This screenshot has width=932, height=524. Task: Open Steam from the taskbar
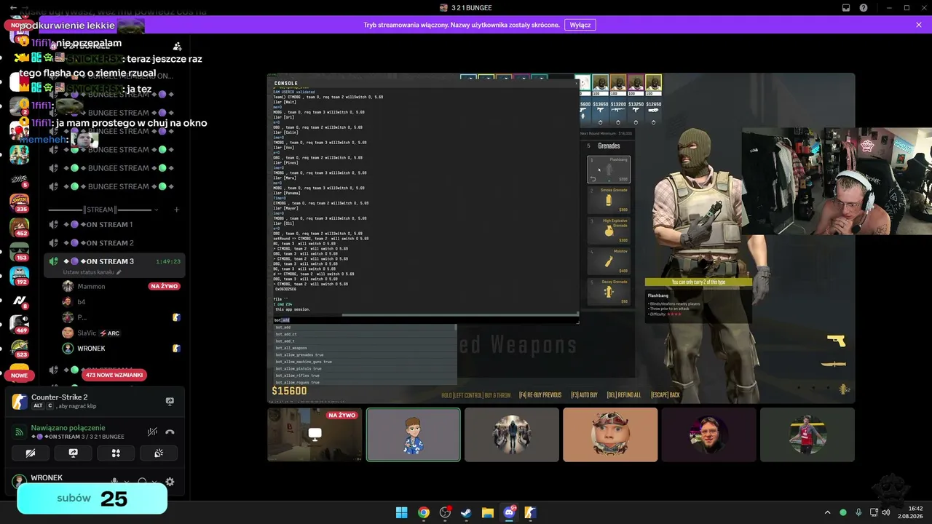[466, 512]
